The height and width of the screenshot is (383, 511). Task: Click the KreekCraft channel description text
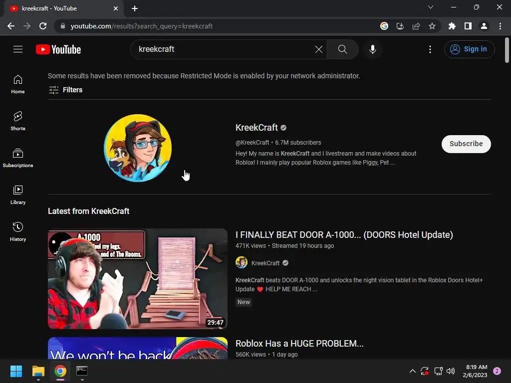(326, 158)
